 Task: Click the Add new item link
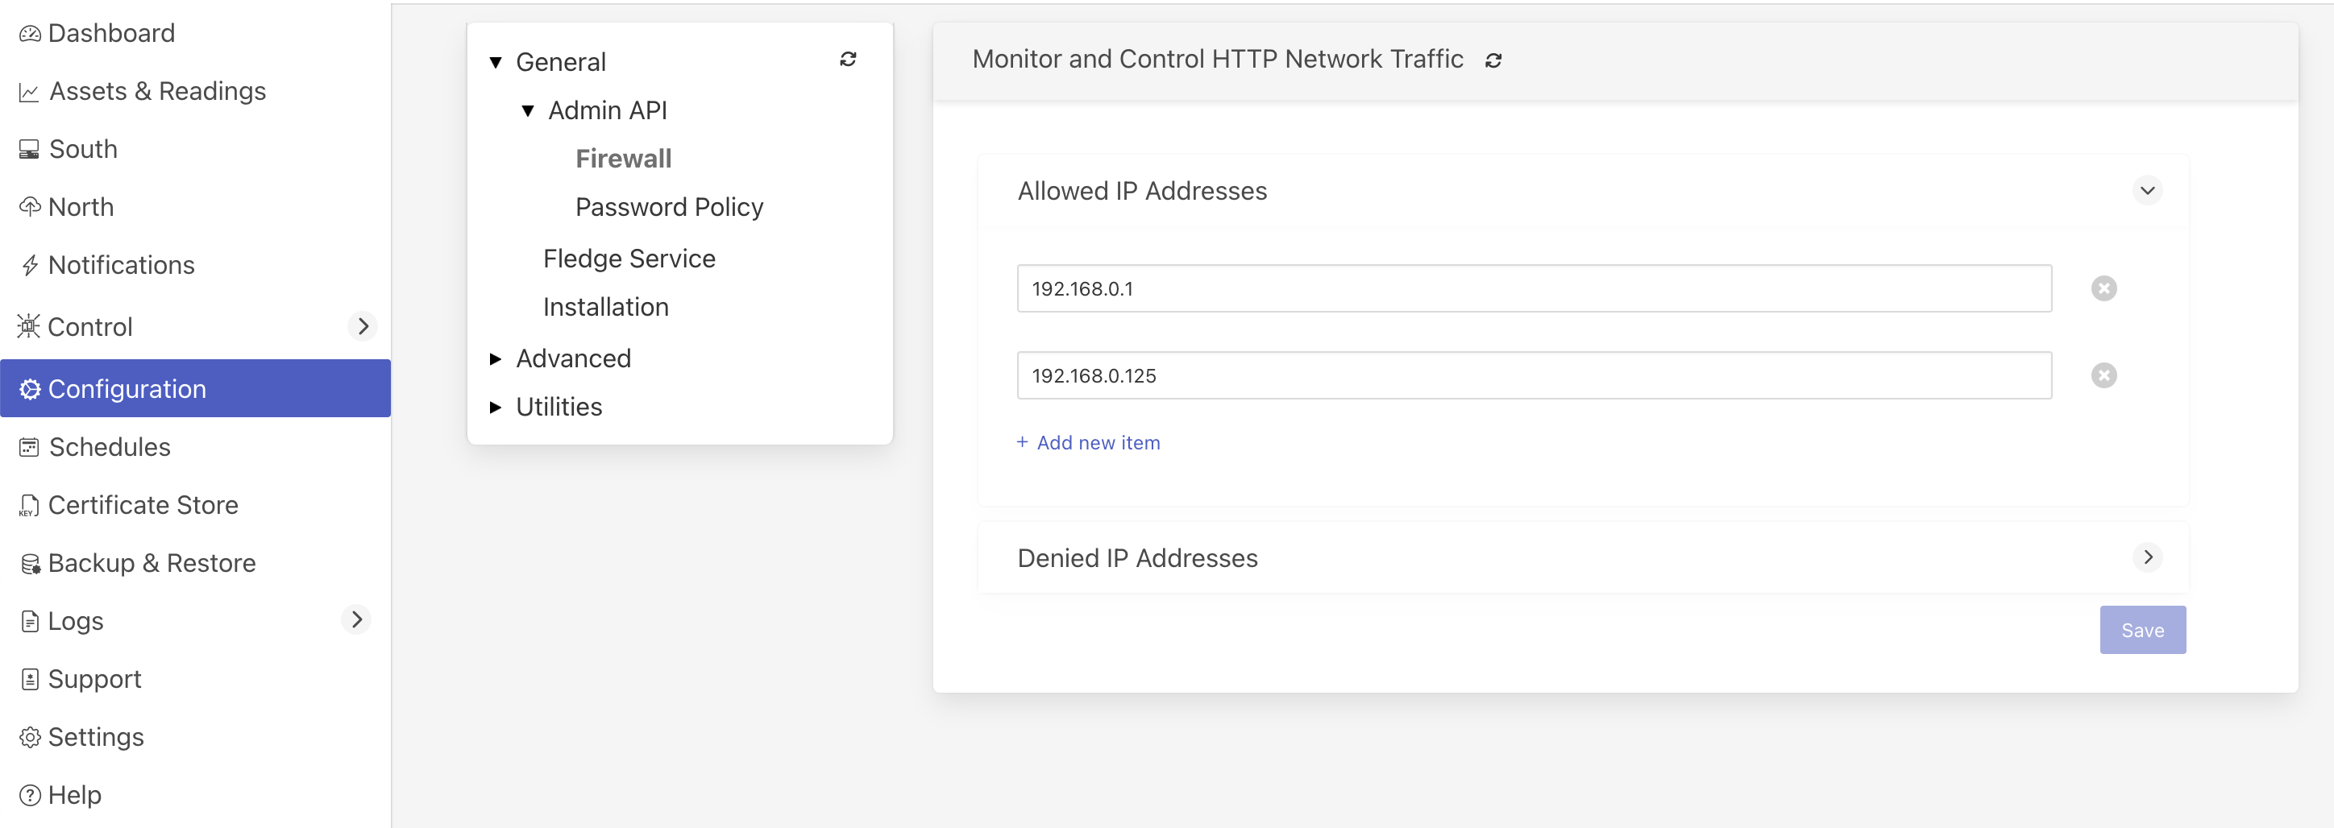click(x=1088, y=442)
